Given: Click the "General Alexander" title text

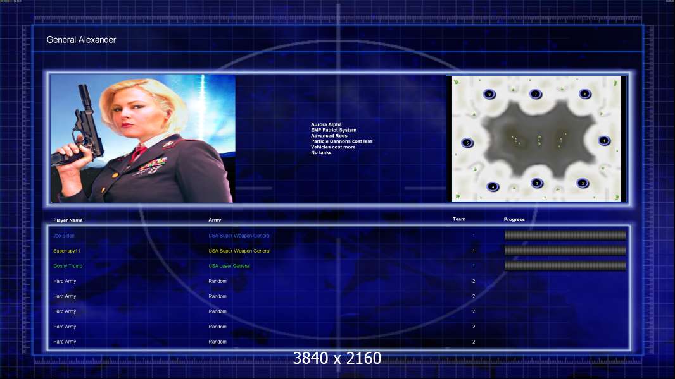Looking at the screenshot, I should pyautogui.click(x=81, y=40).
